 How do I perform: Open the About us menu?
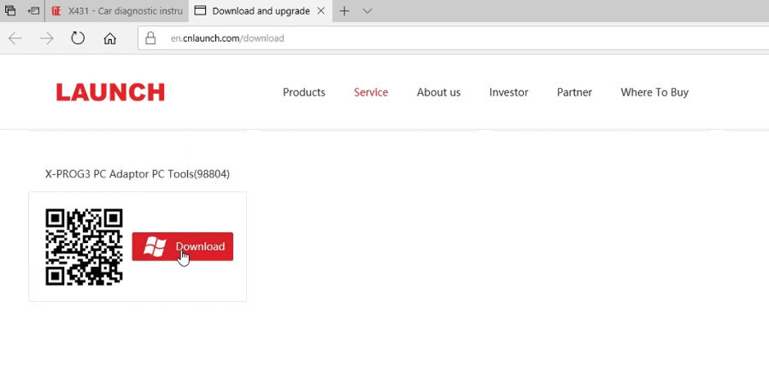pos(438,92)
